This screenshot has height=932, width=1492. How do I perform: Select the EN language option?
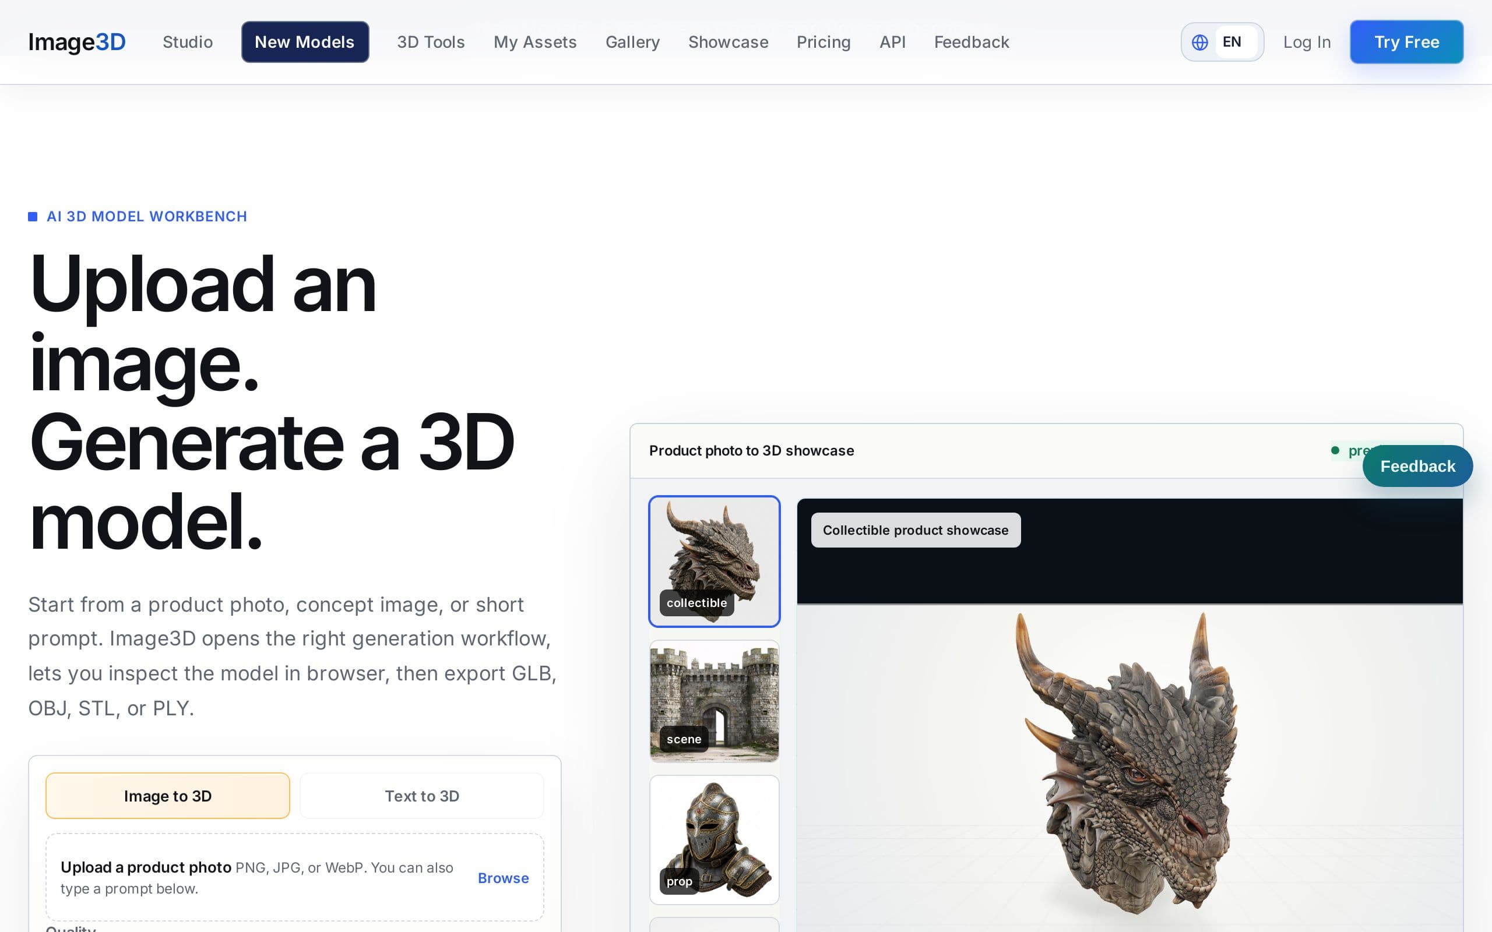coord(1235,42)
